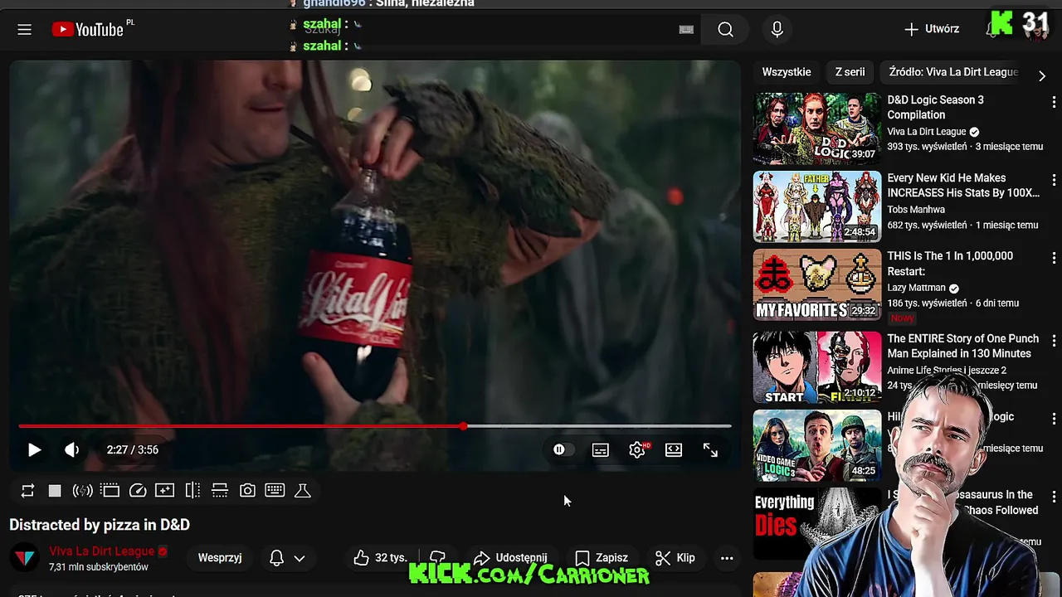
Task: Select the Z serii filter chip
Action: [x=850, y=72]
